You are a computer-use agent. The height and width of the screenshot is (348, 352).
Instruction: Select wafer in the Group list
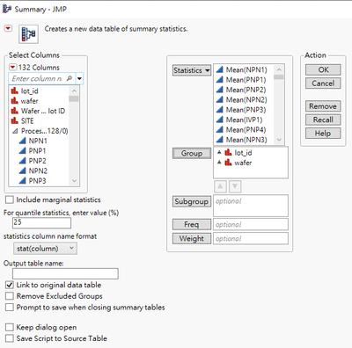click(243, 163)
